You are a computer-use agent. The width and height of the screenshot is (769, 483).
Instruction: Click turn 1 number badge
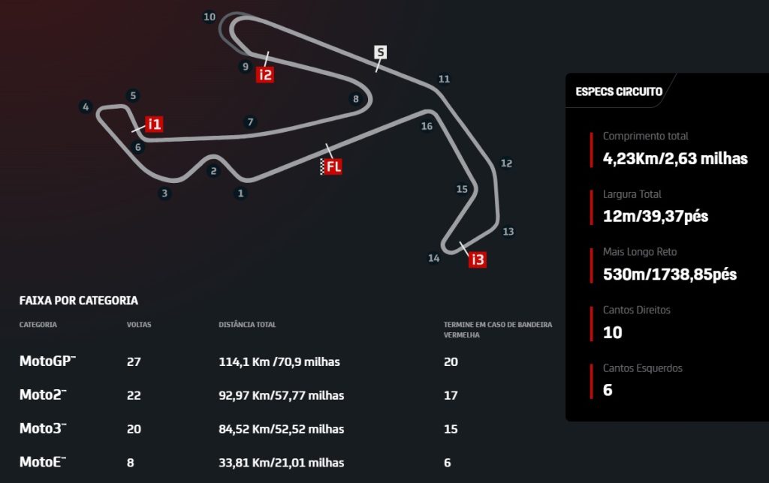click(240, 193)
